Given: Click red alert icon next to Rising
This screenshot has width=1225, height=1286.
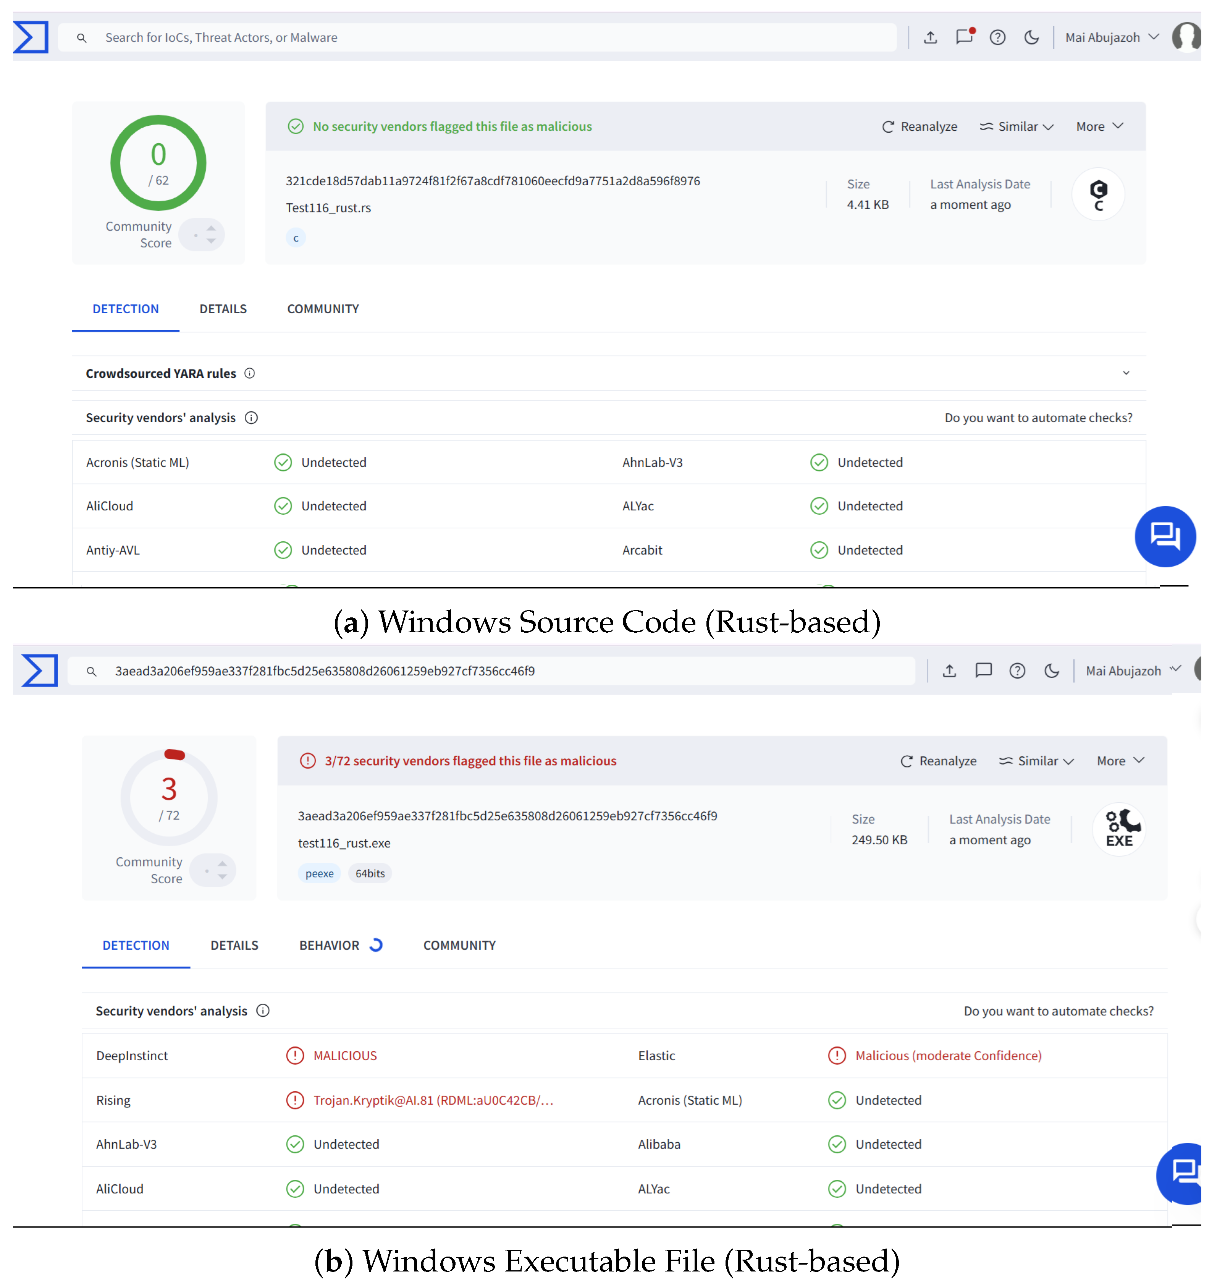Looking at the screenshot, I should [295, 1100].
